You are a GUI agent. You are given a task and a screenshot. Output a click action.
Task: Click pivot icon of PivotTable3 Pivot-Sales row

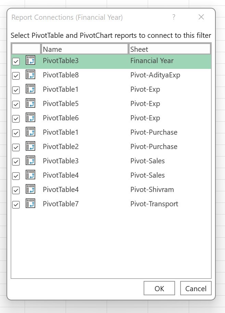click(30, 160)
